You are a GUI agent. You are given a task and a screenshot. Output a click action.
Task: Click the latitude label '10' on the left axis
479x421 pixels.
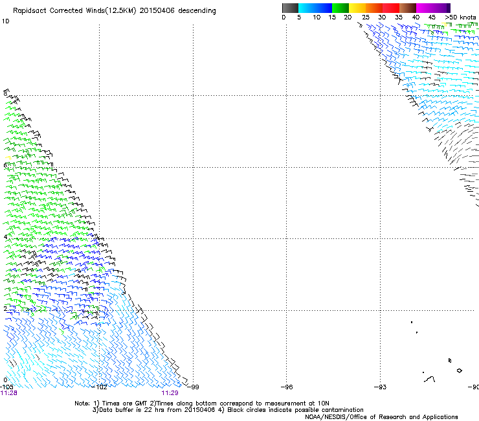(5, 21)
